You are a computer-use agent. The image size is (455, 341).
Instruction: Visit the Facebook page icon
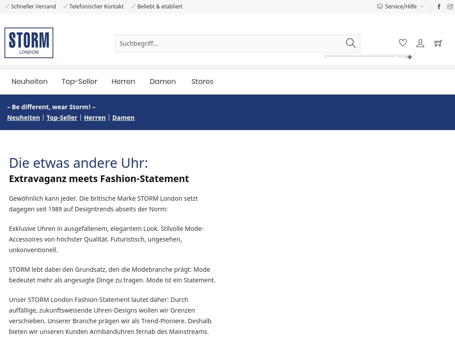(439, 7)
